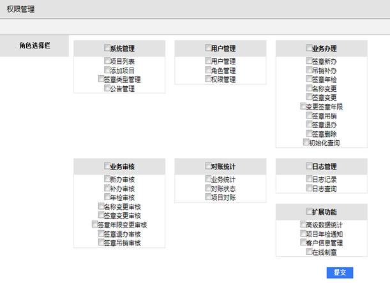This screenshot has height=283, width=390.
Task: Tick the 变更签章年限 checkbox
Action: [303, 106]
